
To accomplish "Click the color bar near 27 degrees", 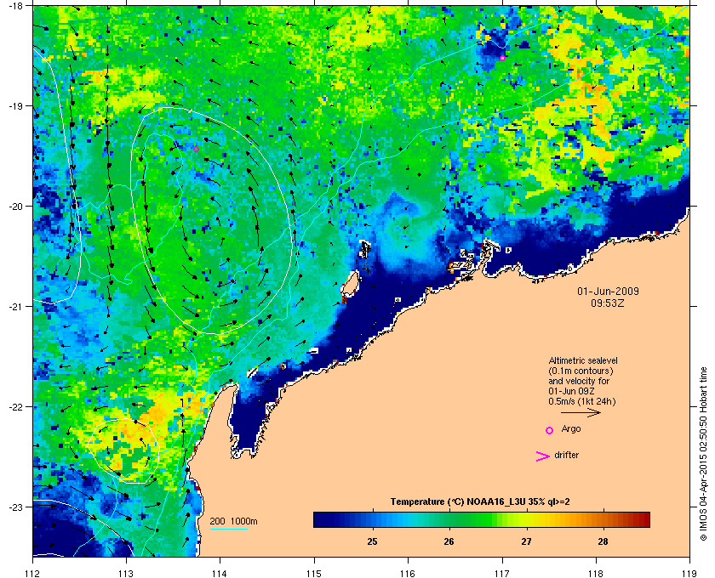I will 527,519.
